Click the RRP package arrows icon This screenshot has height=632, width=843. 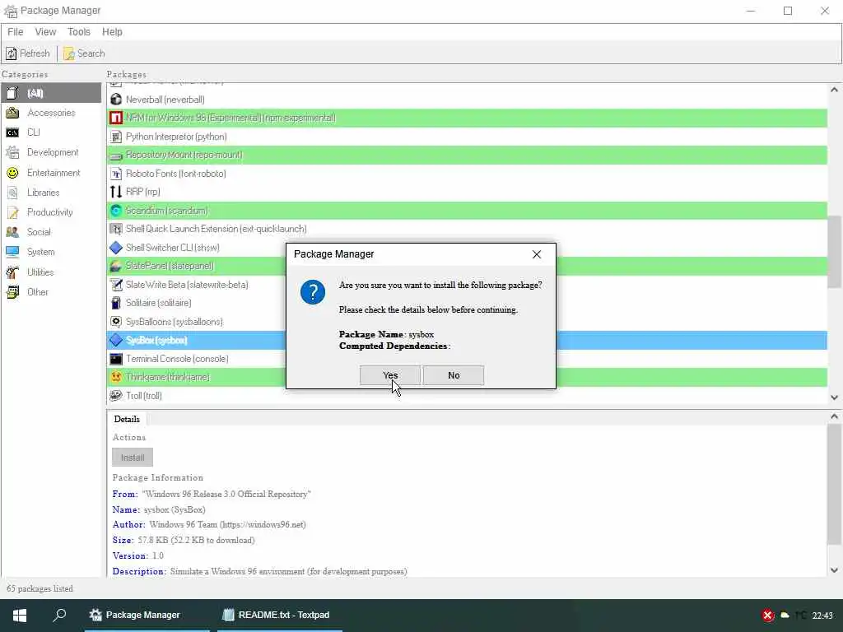click(115, 192)
